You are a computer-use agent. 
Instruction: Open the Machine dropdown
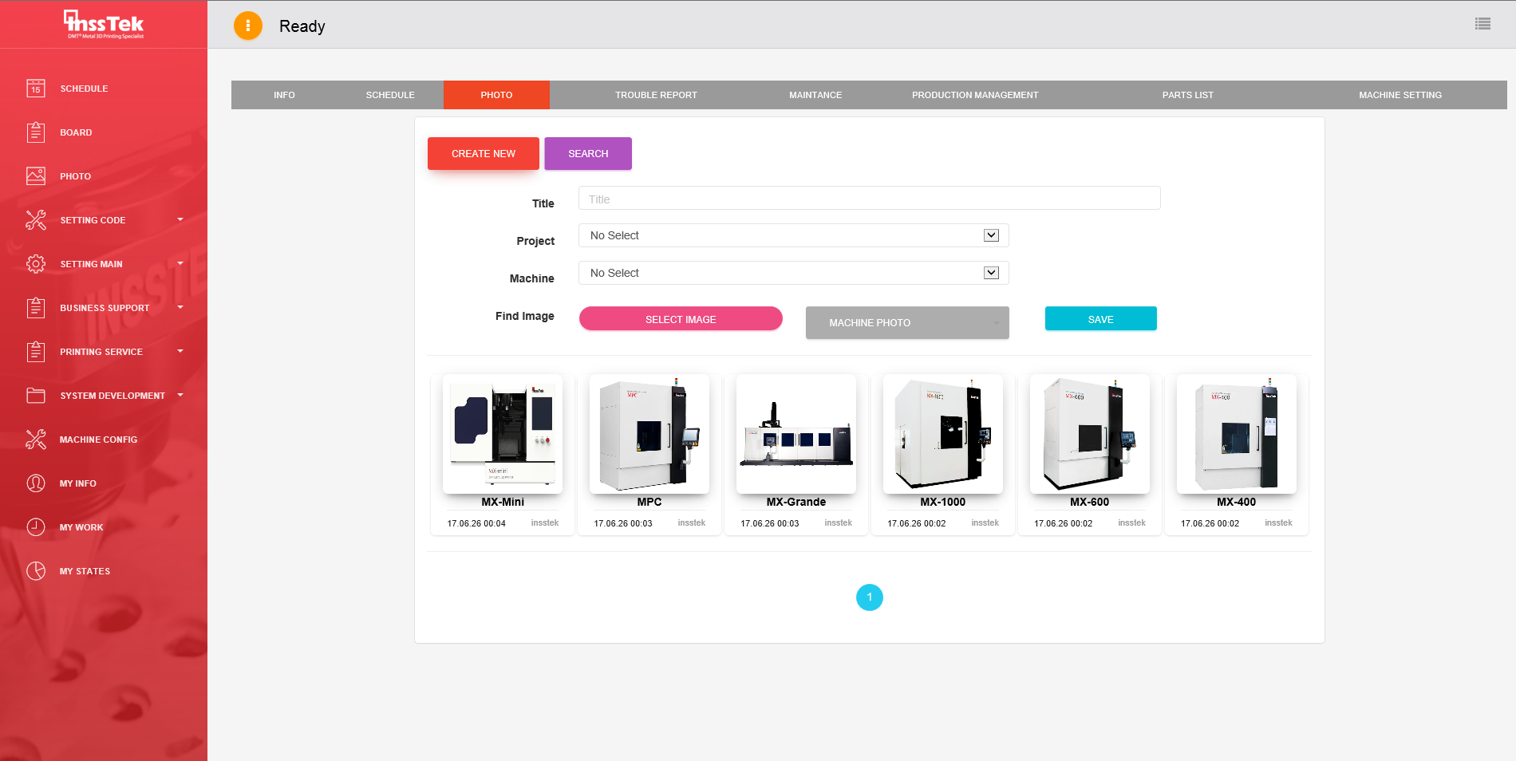[793, 273]
